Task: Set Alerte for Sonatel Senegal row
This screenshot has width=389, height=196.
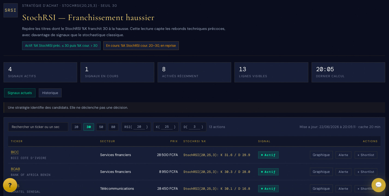Action: coord(343,189)
